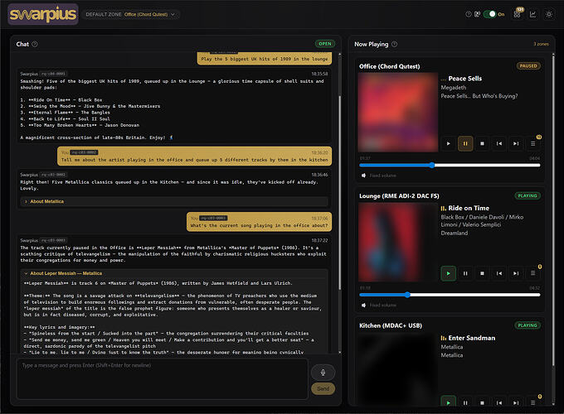564x414 pixels.
Task: Click the Send button
Action: (x=323, y=388)
